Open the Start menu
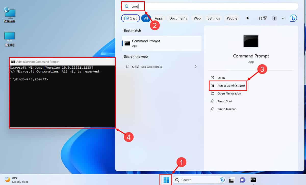306x185 pixels. pyautogui.click(x=166, y=180)
